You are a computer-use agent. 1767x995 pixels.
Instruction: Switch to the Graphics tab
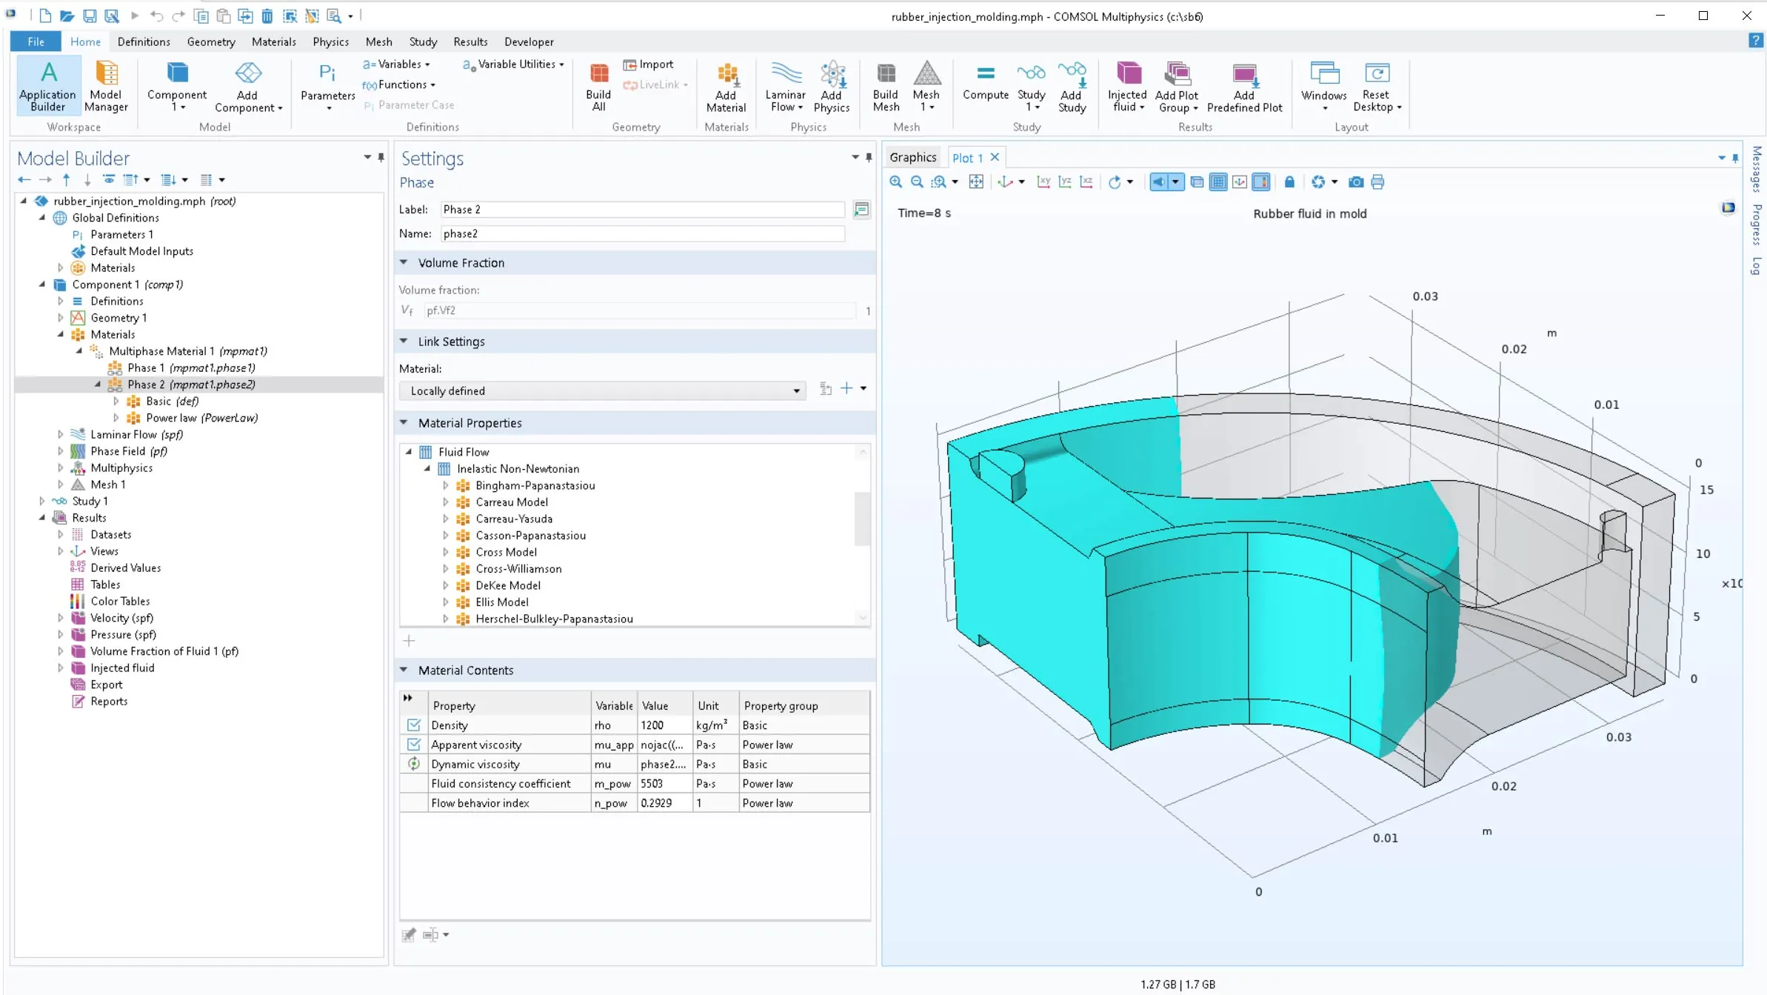click(912, 158)
